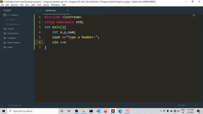
Task: Open the Selection menu
Action: (x=14, y=5)
